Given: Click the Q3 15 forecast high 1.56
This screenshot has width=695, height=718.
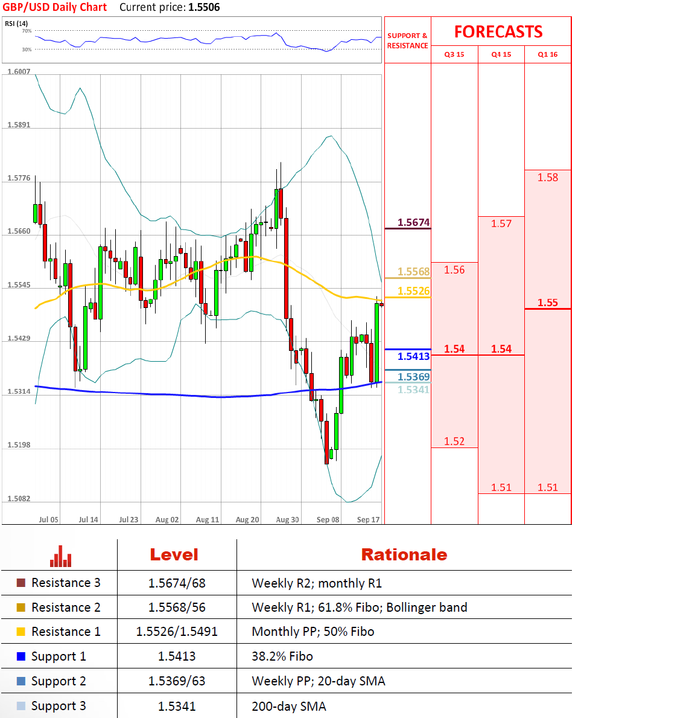Looking at the screenshot, I should tap(454, 270).
